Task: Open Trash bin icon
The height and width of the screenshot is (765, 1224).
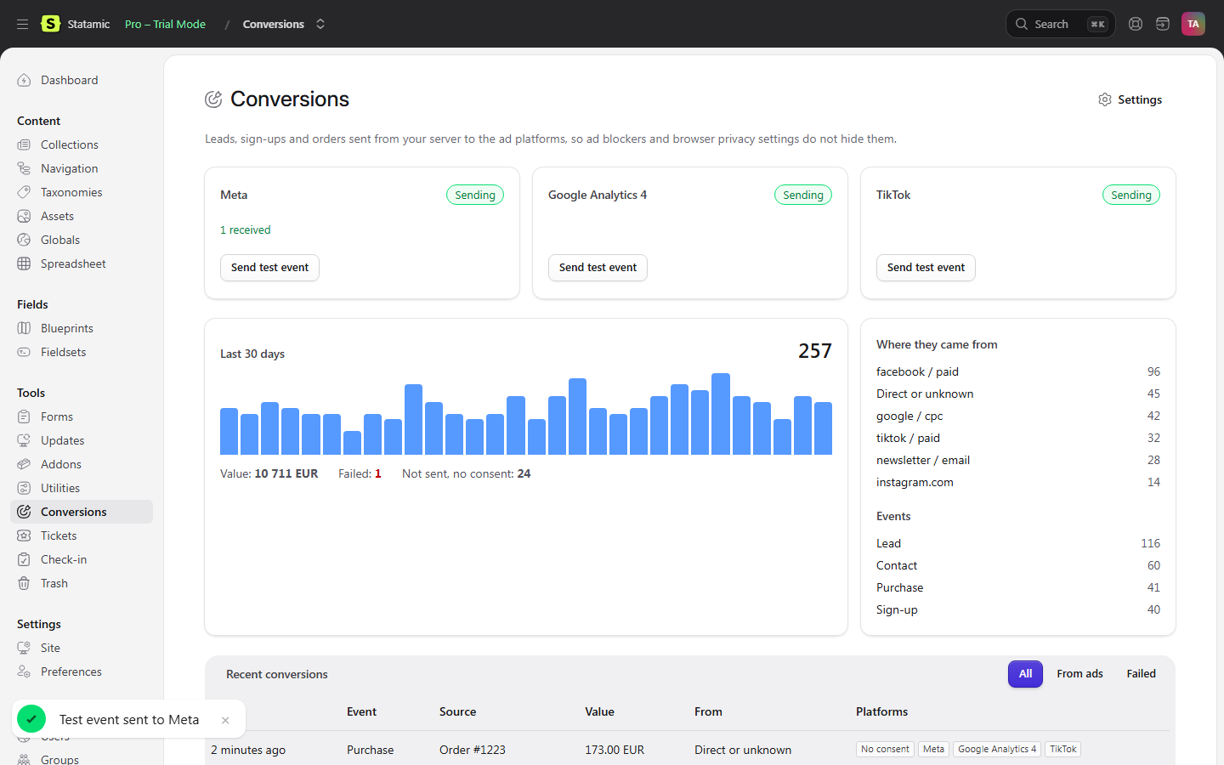Action: point(24,583)
